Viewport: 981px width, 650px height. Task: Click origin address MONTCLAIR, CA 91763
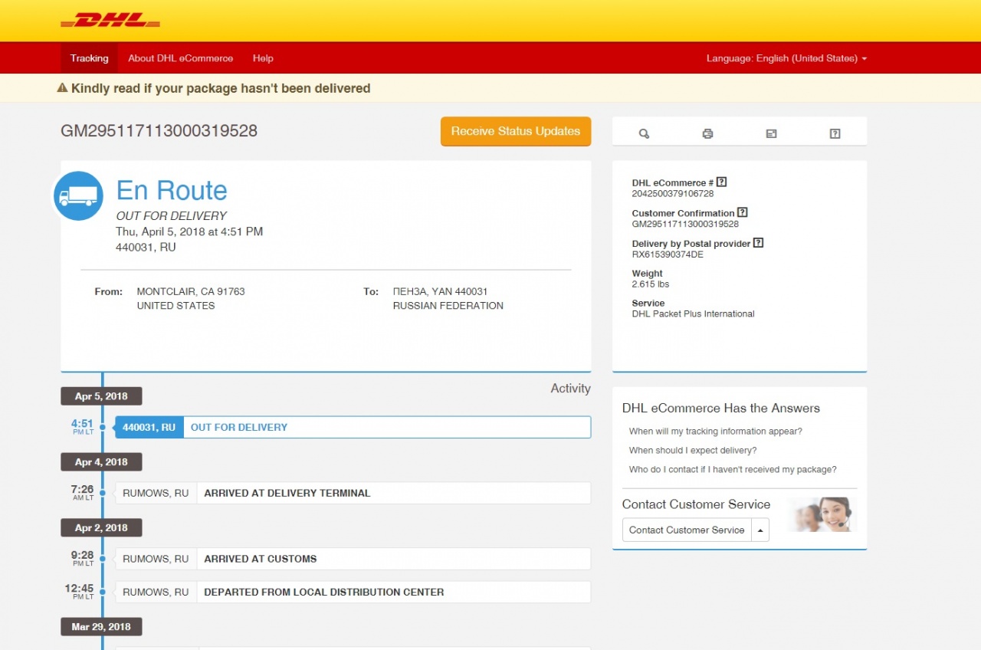[x=191, y=291]
